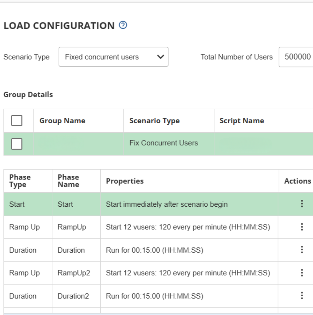The height and width of the screenshot is (315, 313).
Task: Click the RampUp2 phase name cell
Action: [x=74, y=273]
